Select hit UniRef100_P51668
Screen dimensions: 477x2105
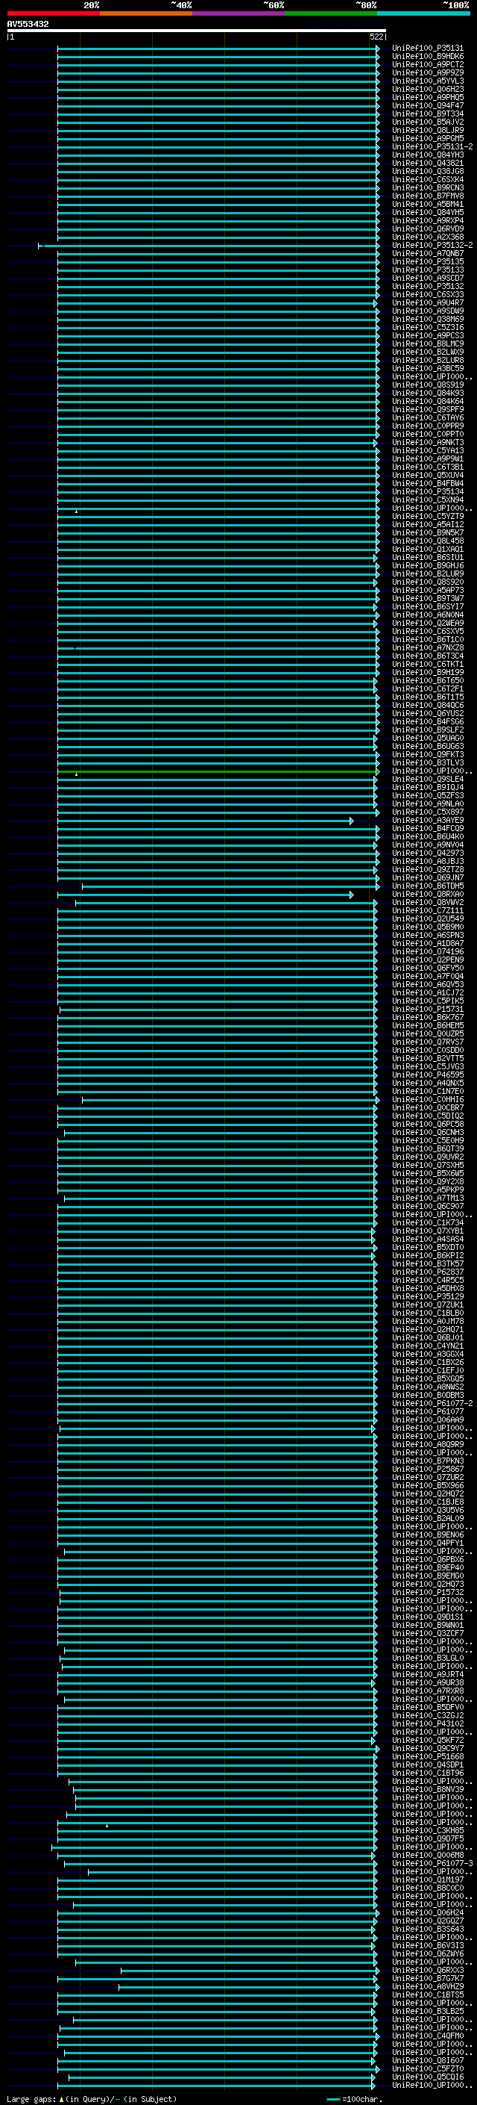tap(428, 1756)
